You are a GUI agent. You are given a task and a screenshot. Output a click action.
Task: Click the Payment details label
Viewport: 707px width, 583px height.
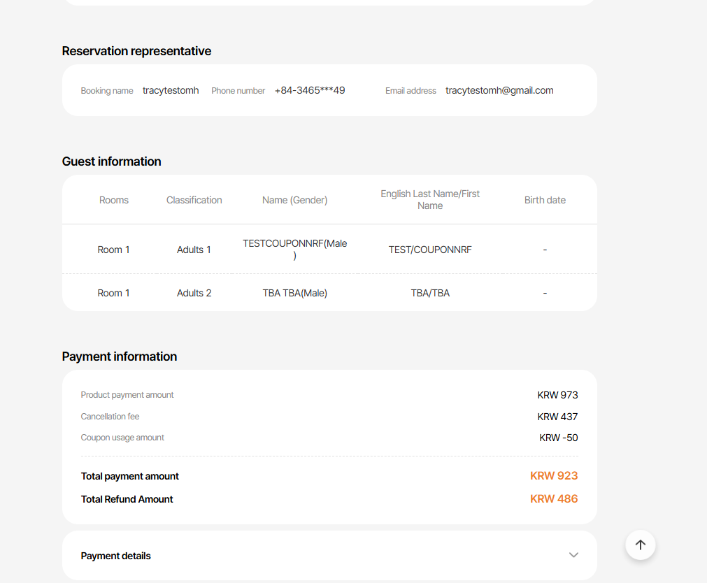(116, 556)
